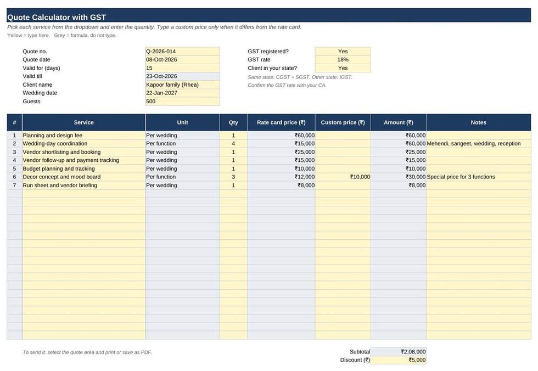Select the ₹25,000 rate card price for Vendor shortlisting
This screenshot has width=538, height=371.
pos(281,152)
